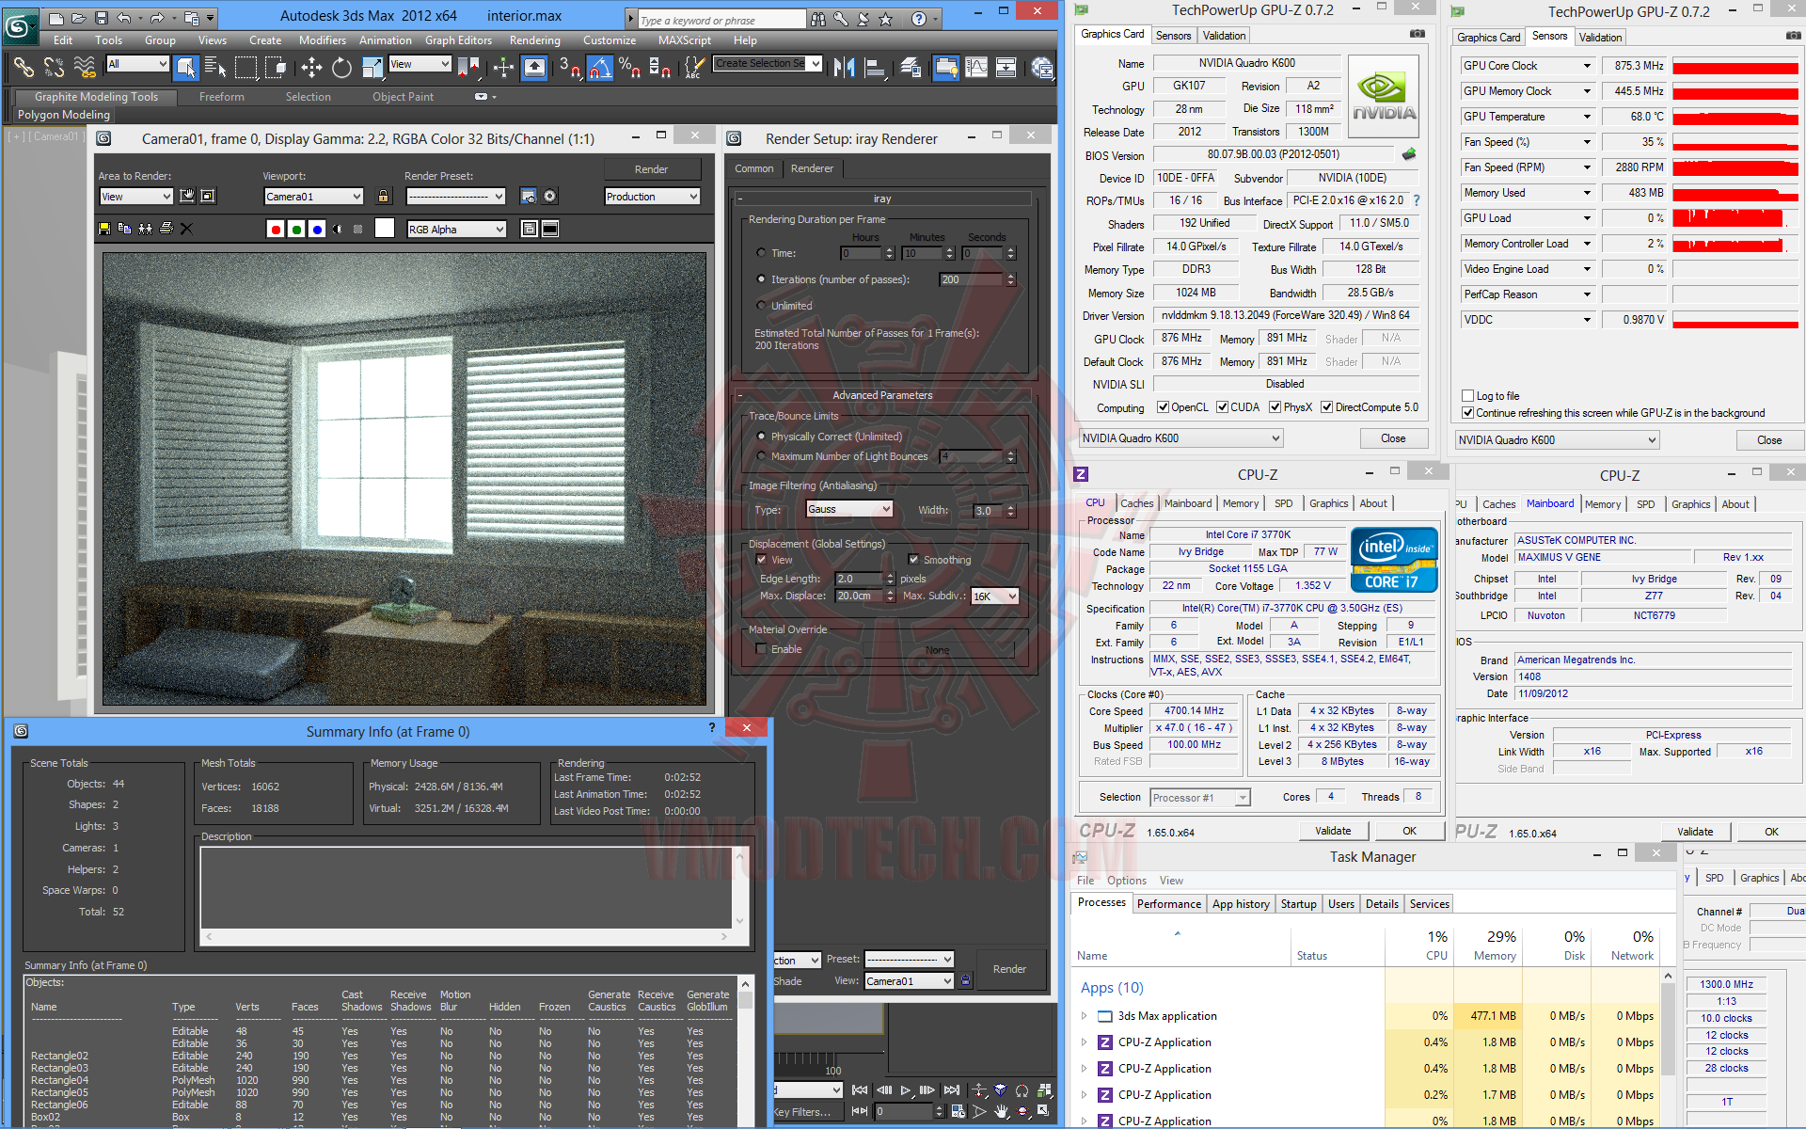Open the Gauss filter type dropdown
This screenshot has height=1129, width=1806.
(x=849, y=509)
